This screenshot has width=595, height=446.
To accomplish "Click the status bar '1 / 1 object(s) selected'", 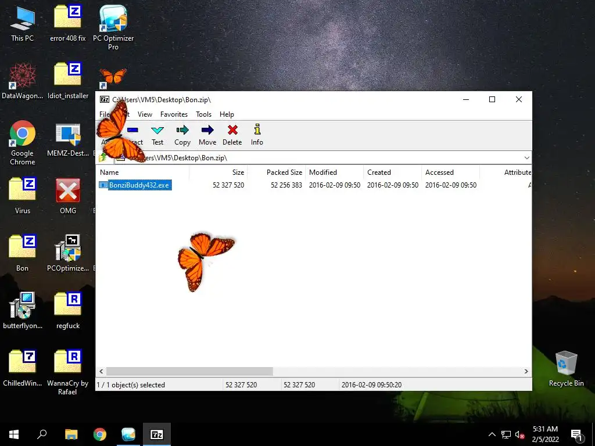I will click(x=131, y=385).
